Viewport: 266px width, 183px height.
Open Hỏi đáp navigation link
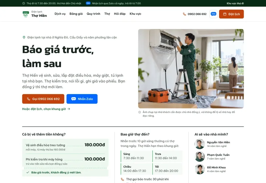(120, 14)
